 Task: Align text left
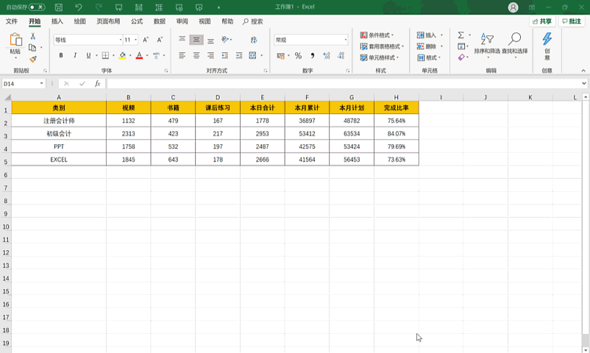[182, 55]
